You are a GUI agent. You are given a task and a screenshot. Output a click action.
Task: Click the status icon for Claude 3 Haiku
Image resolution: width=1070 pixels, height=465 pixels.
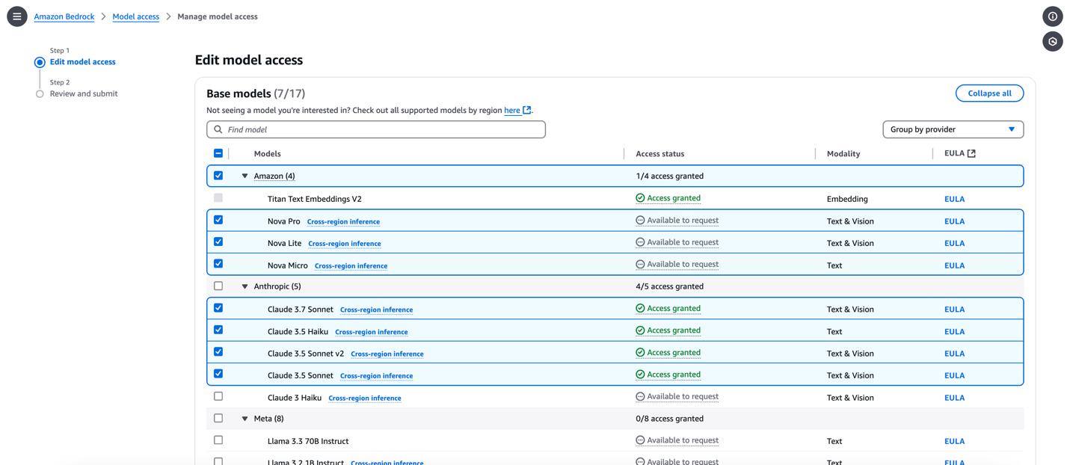(x=640, y=397)
